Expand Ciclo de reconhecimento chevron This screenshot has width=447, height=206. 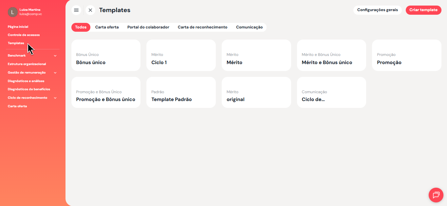tap(55, 98)
